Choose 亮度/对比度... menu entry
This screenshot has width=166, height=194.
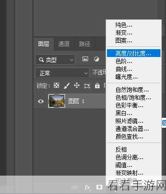134,53
